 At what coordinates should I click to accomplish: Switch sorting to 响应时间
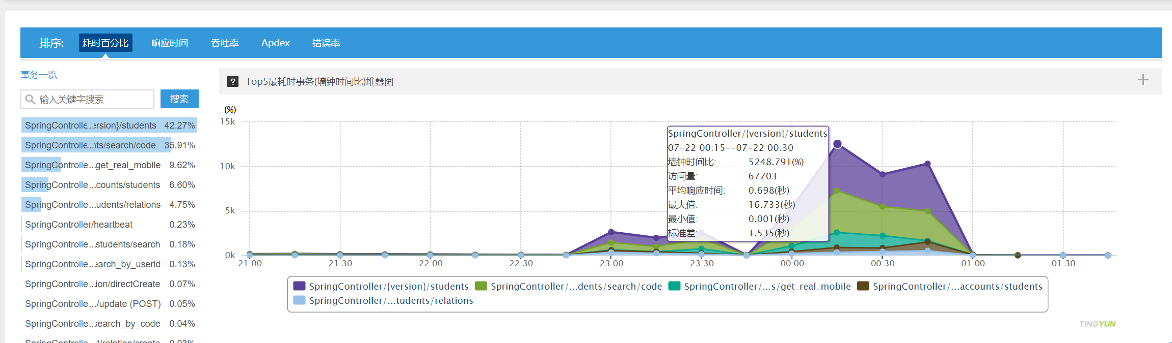[x=170, y=43]
